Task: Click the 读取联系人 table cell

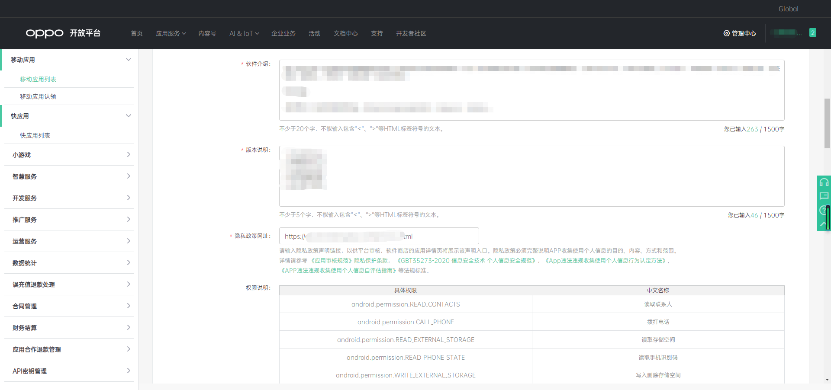Action: point(658,304)
